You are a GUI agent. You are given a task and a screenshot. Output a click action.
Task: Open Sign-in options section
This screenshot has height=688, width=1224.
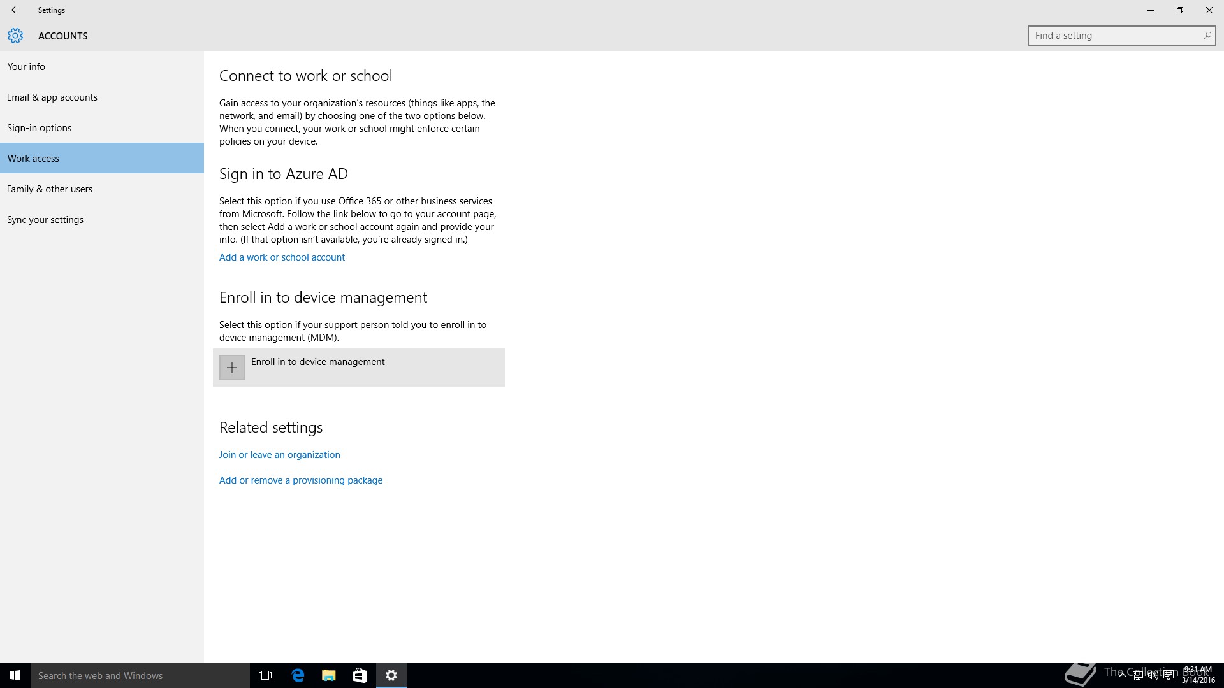click(39, 127)
